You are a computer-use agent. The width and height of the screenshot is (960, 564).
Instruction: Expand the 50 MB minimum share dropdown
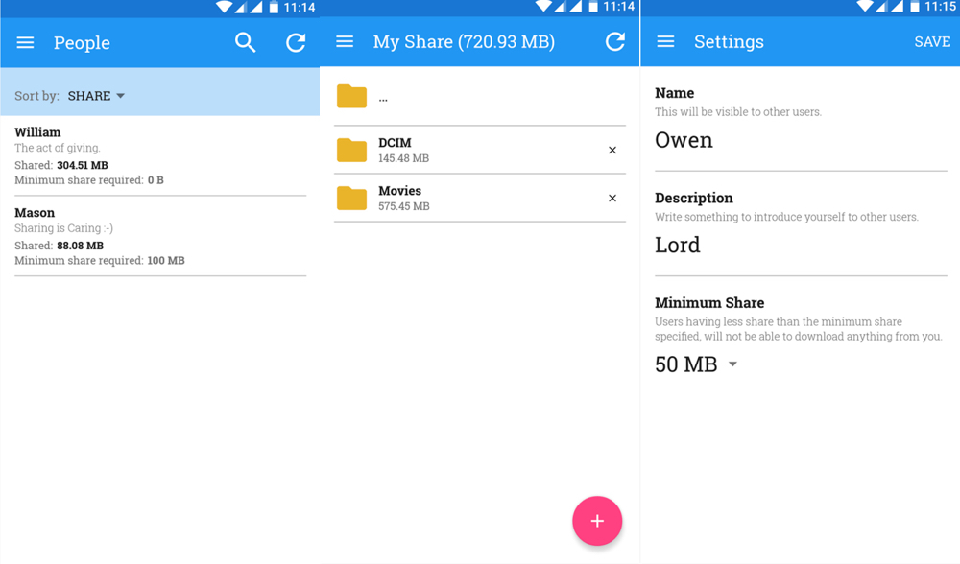coord(696,364)
